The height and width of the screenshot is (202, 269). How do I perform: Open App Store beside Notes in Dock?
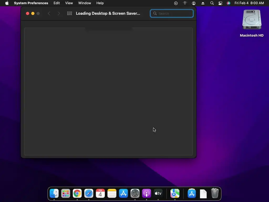pos(123,193)
